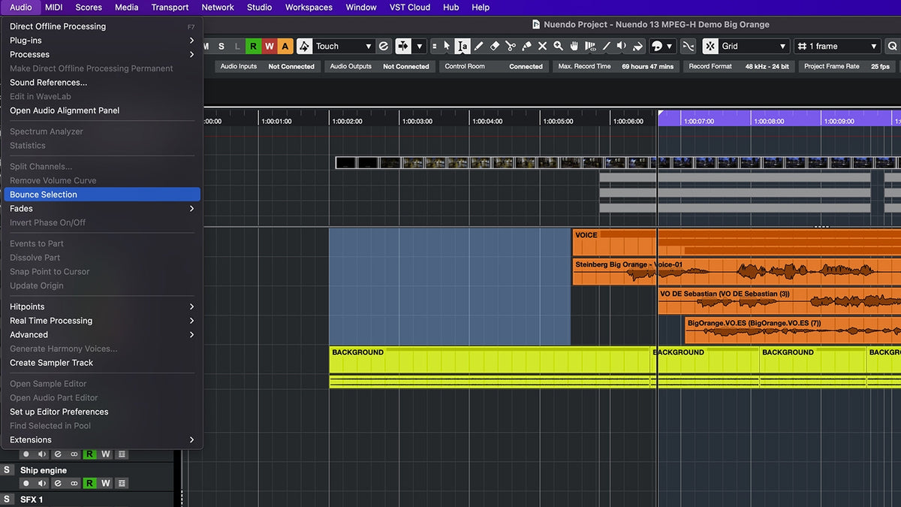Open the color palette dropdown arrow

point(670,46)
